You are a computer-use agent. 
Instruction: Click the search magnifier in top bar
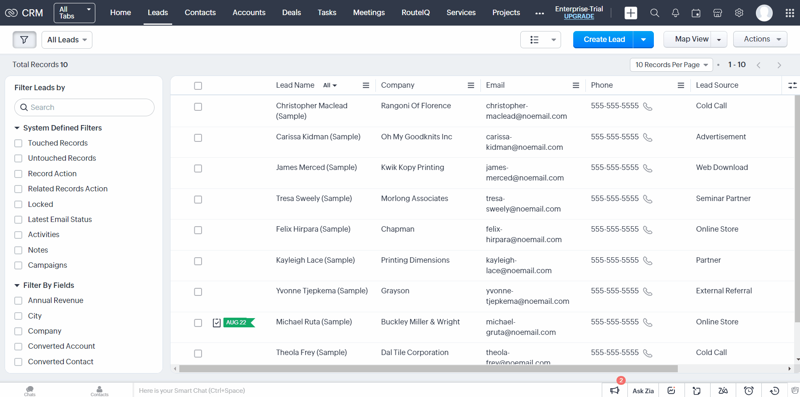click(x=654, y=13)
